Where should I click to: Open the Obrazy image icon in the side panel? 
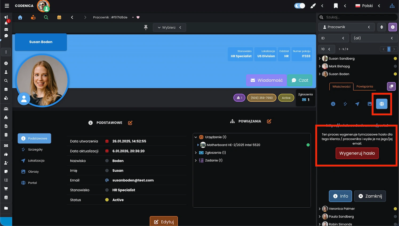pos(369,104)
